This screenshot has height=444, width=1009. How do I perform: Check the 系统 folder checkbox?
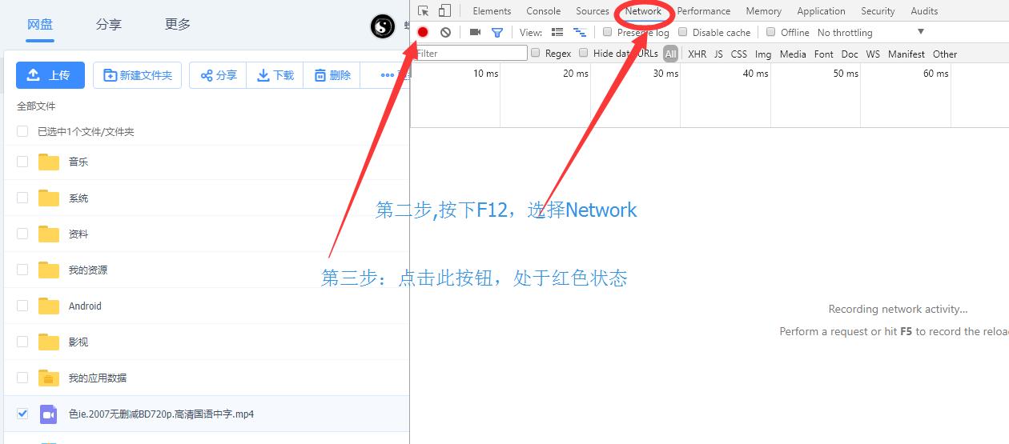tap(22, 198)
